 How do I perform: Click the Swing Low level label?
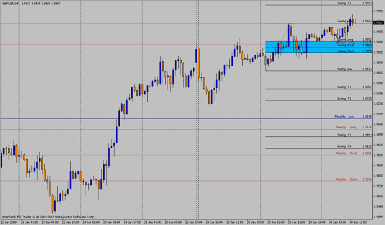345,69
